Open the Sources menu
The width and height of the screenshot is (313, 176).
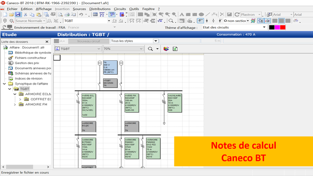coord(79,9)
